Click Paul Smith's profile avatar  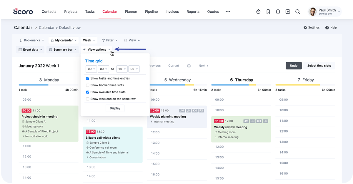coord(312,11)
